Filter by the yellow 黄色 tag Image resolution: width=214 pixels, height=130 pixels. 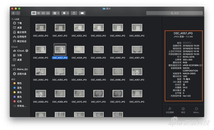pos(17,92)
